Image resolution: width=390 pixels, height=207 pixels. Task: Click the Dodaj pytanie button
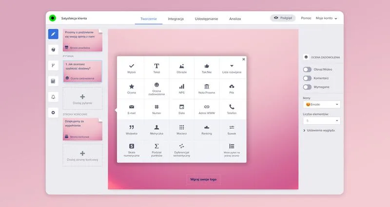click(82, 99)
